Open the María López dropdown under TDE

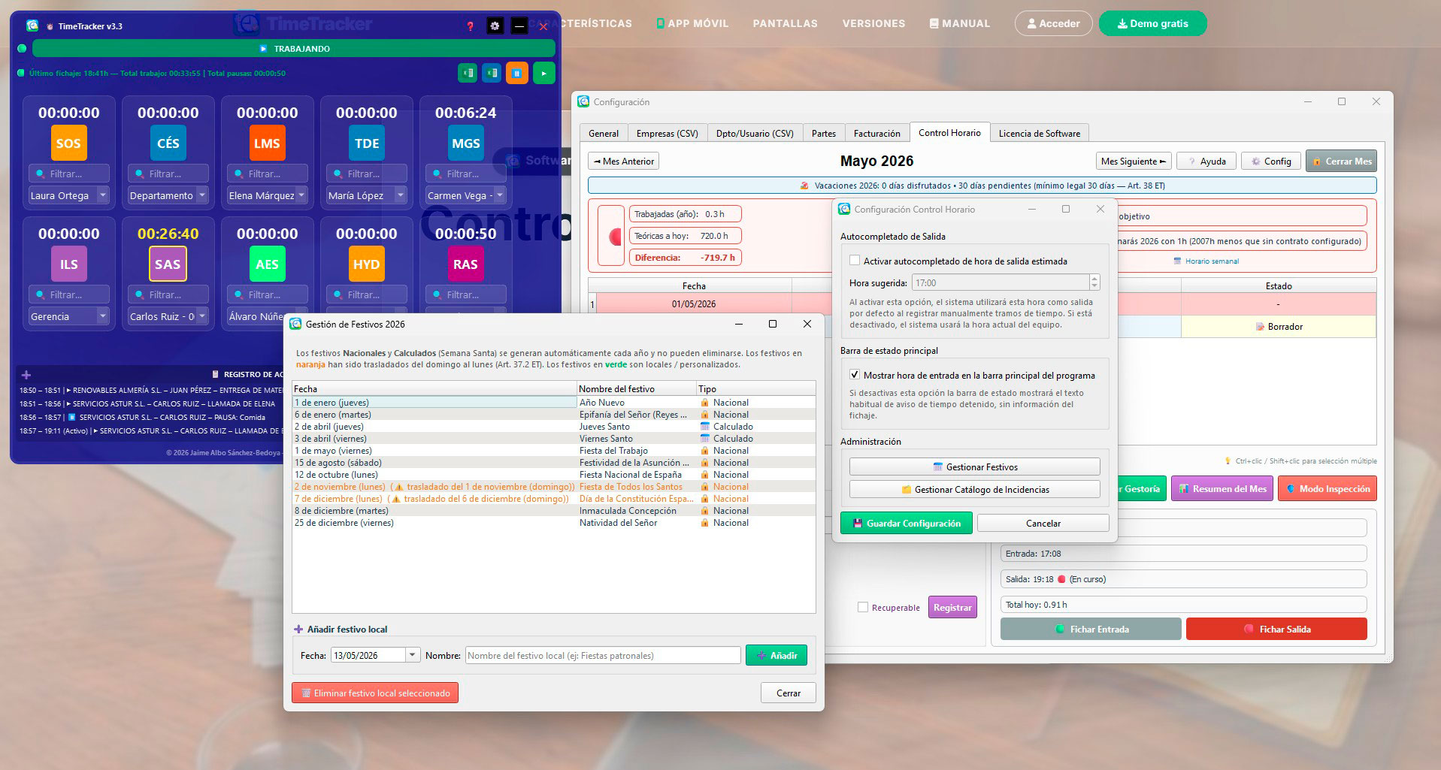point(367,195)
